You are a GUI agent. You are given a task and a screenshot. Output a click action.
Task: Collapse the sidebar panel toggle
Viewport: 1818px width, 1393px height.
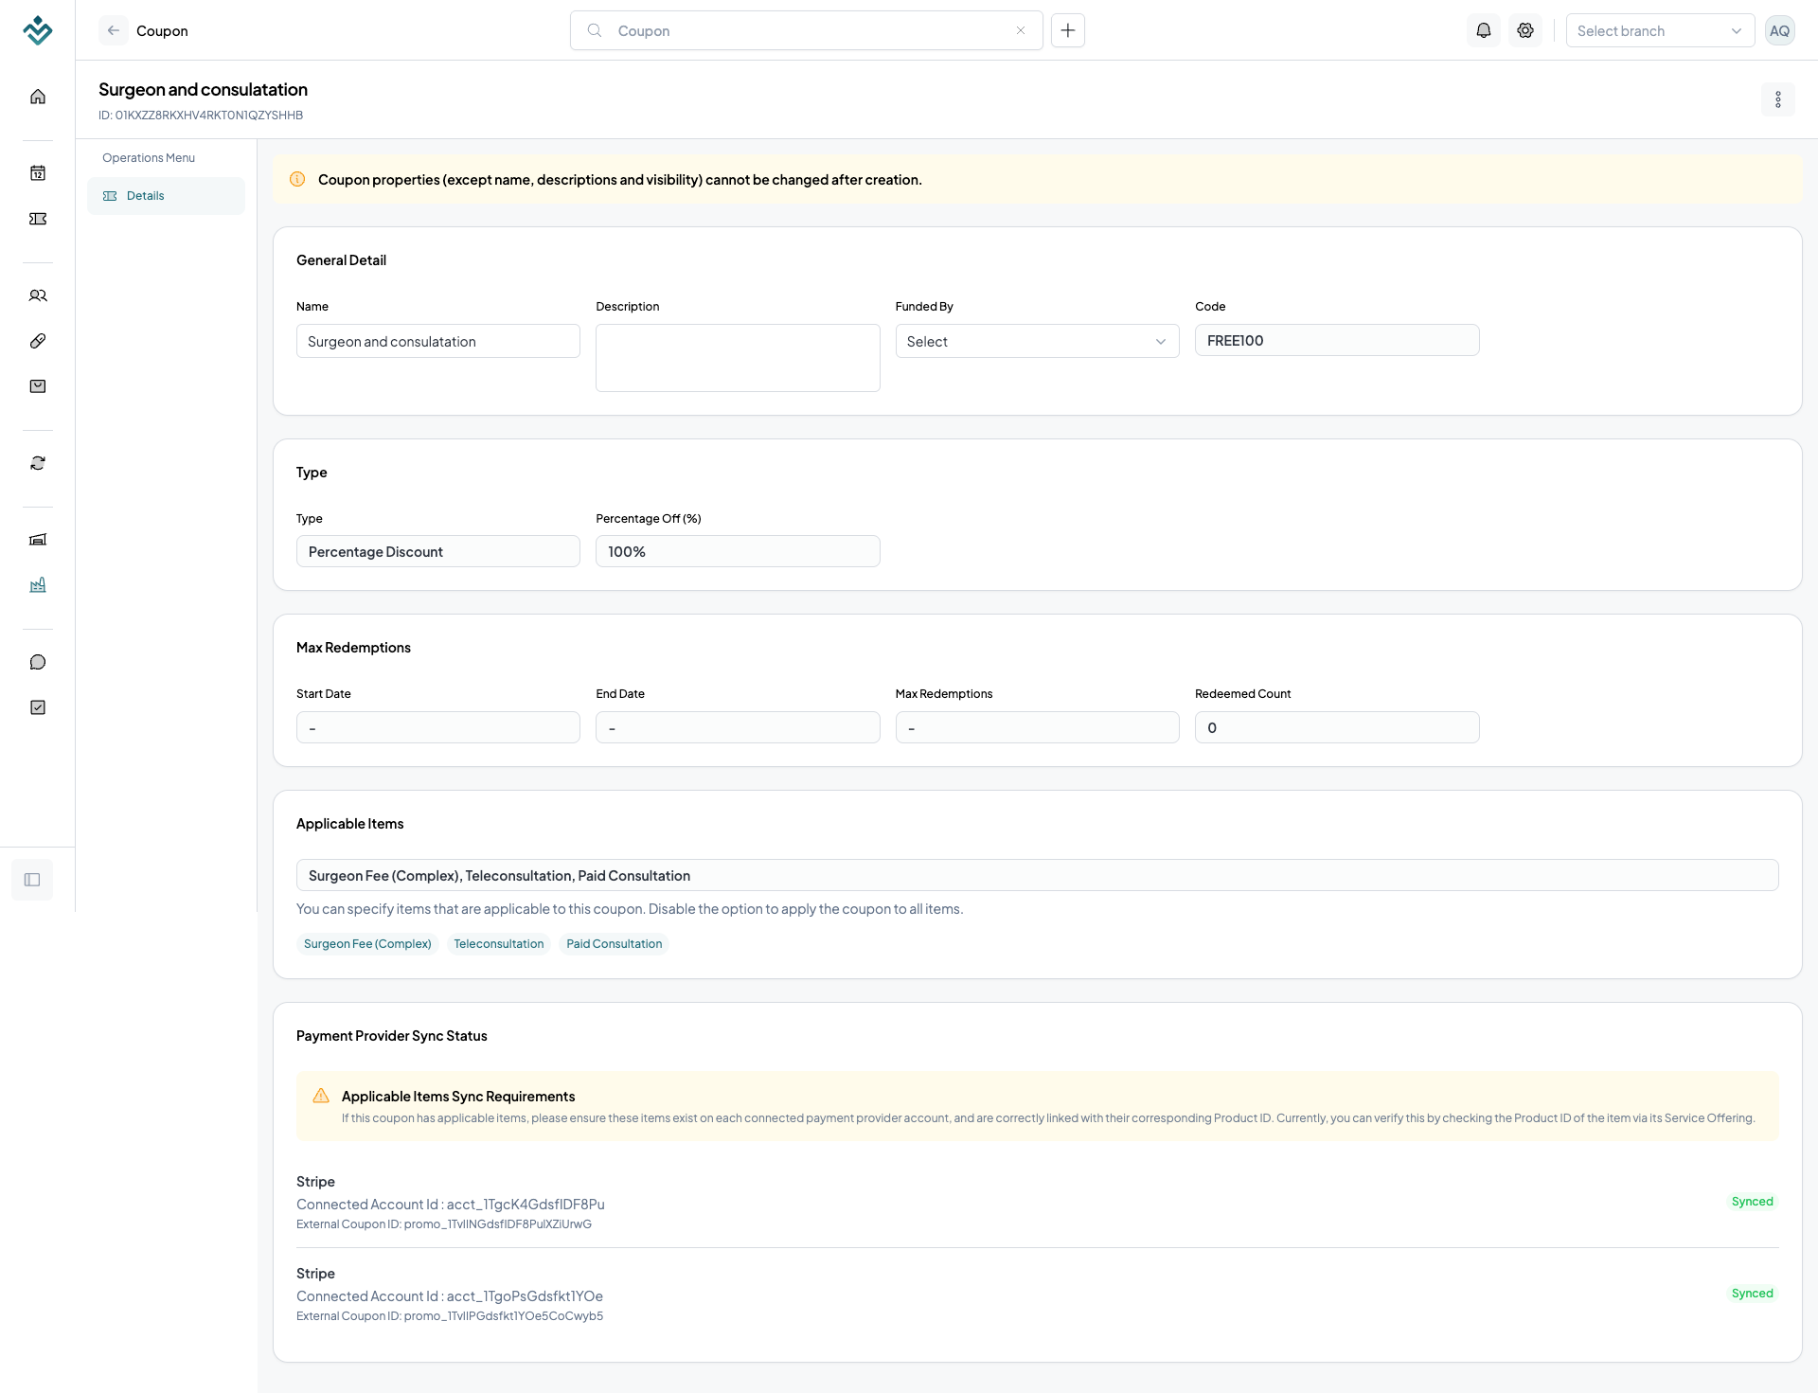pos(32,880)
